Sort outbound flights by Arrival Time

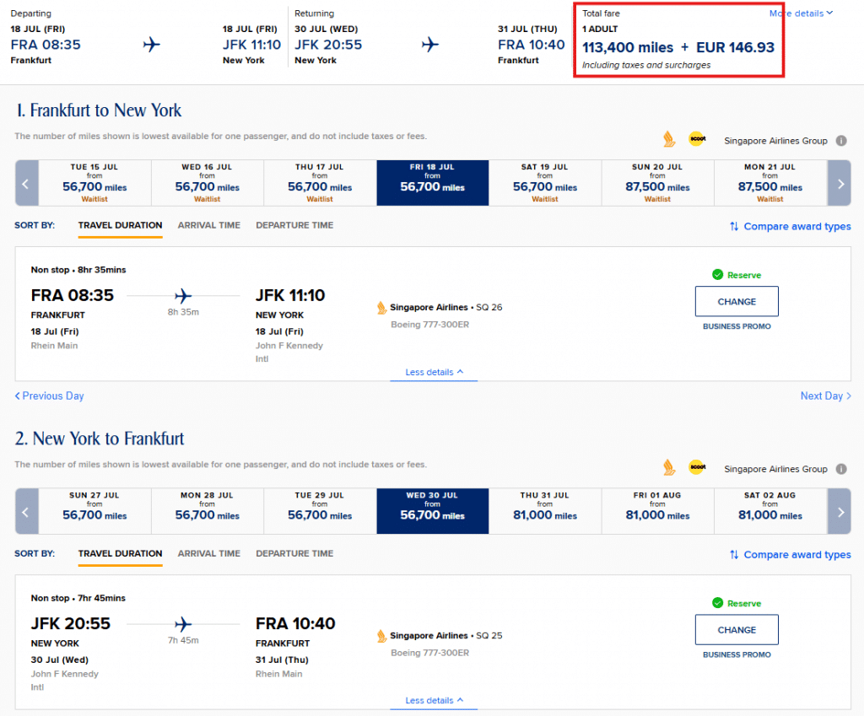[208, 225]
